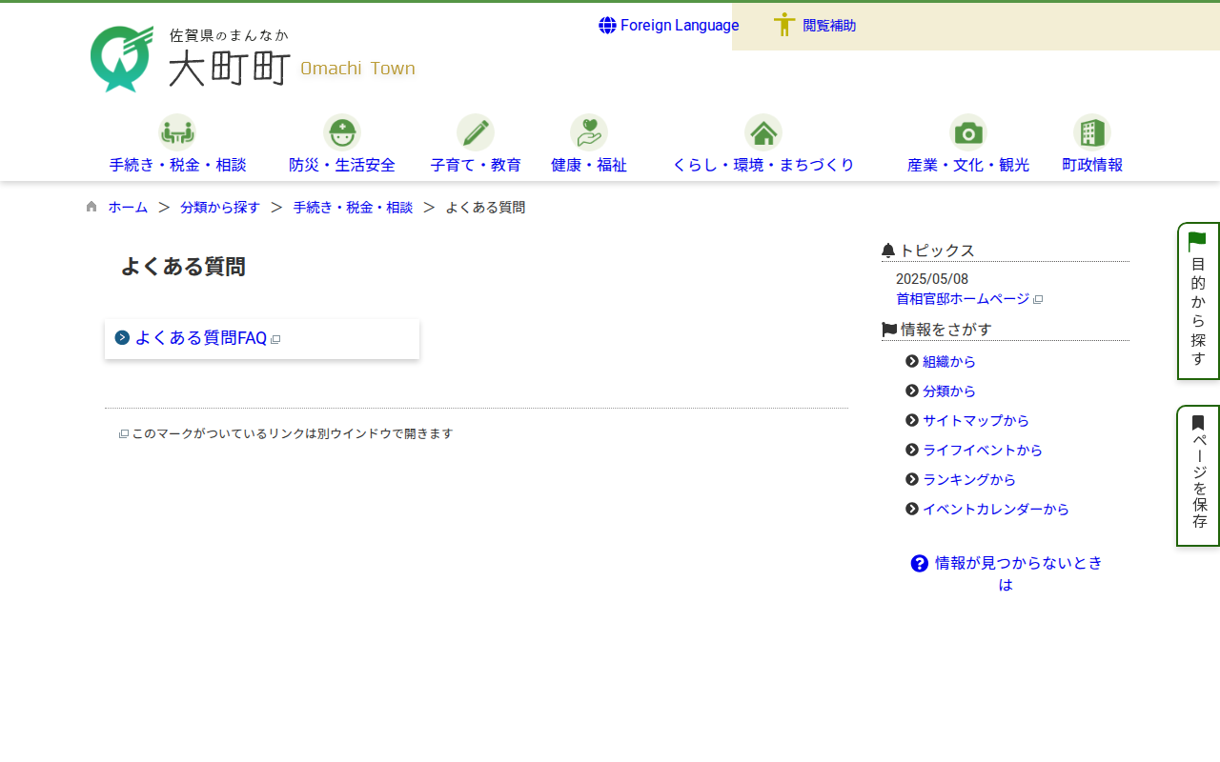Viewport: 1220px width, 762px height.
Task: Click the くらし・環境・まちづくり house icon
Action: (762, 132)
